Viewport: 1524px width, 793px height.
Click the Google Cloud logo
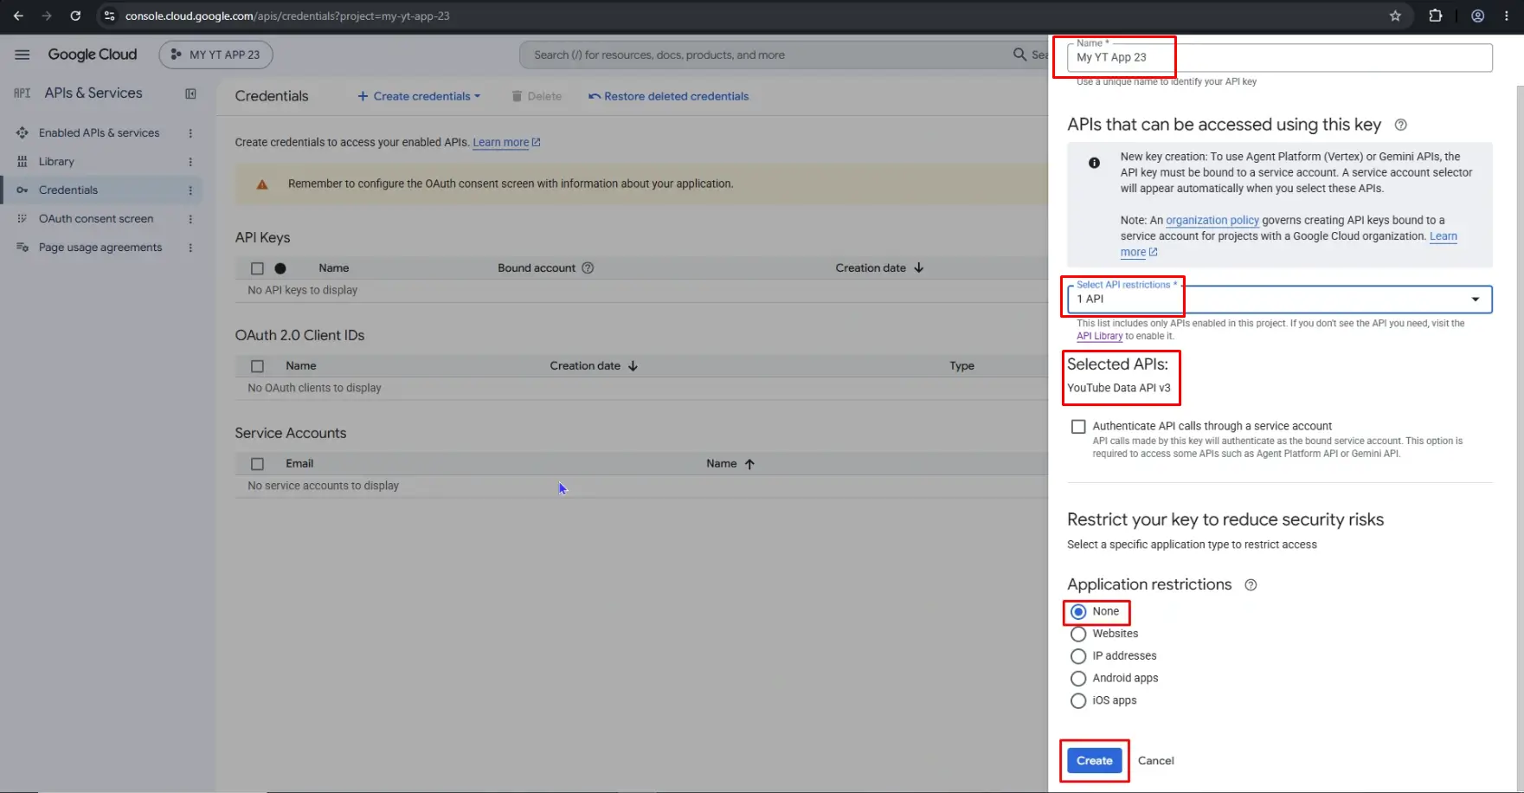93,55
